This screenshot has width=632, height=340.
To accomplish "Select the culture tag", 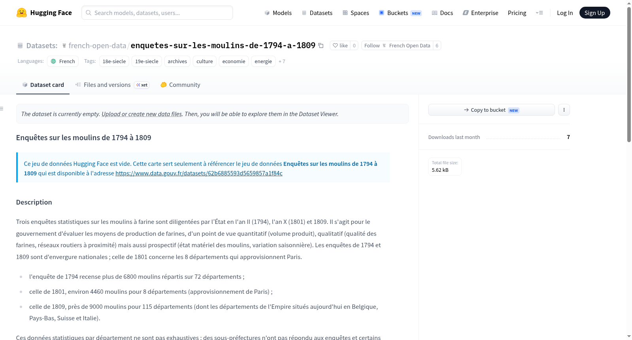I will pos(205,61).
